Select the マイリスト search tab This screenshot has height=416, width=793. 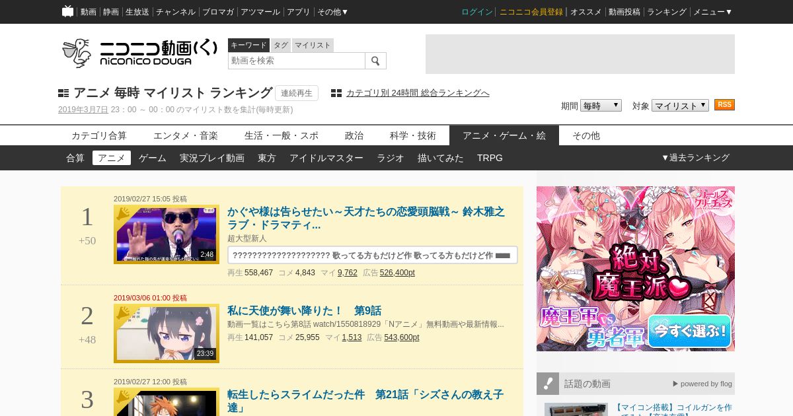(x=313, y=45)
